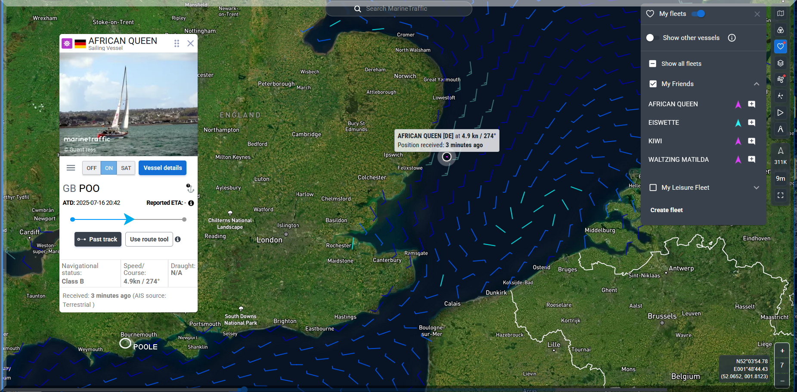797x392 pixels.
Task: Open the map type icon at top
Action: tap(780, 13)
